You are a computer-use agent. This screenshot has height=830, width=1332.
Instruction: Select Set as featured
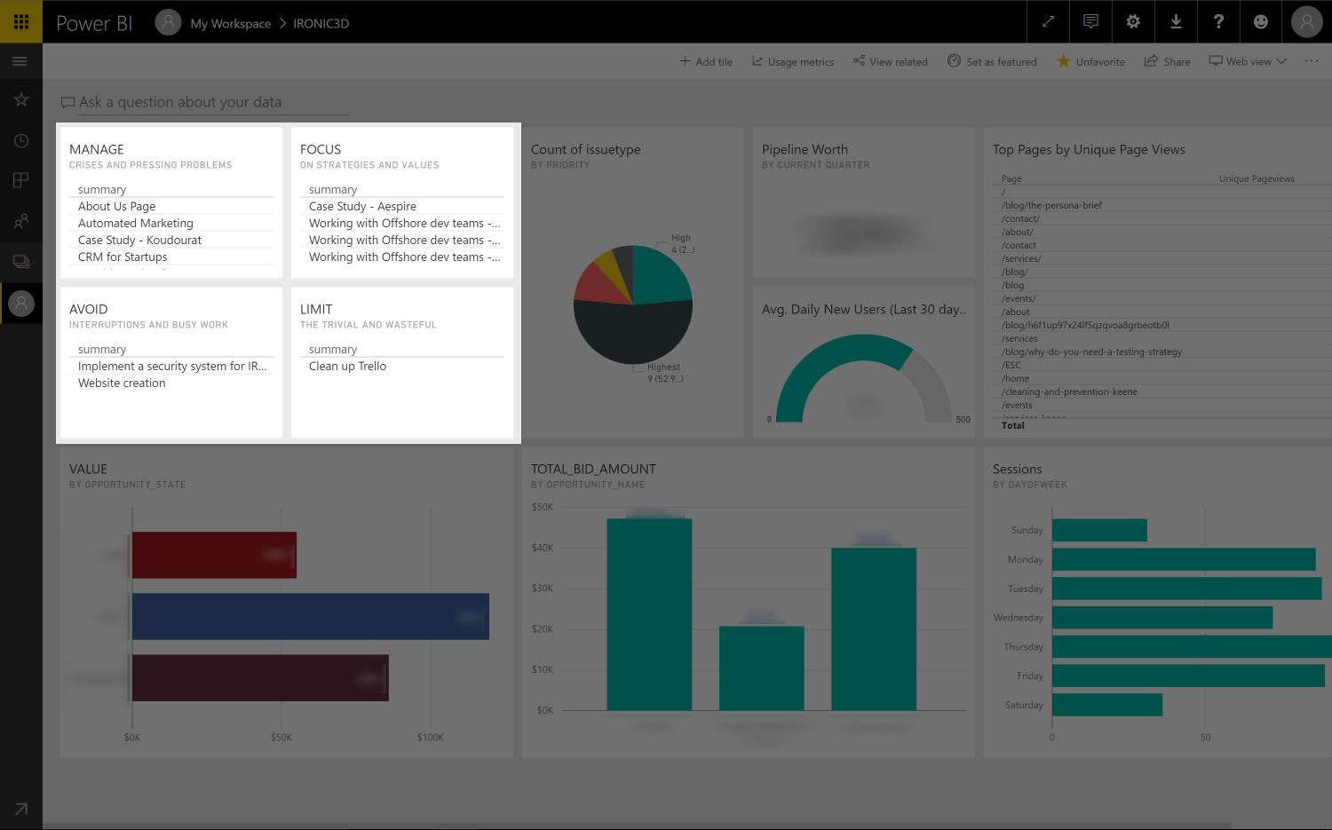[x=992, y=61]
